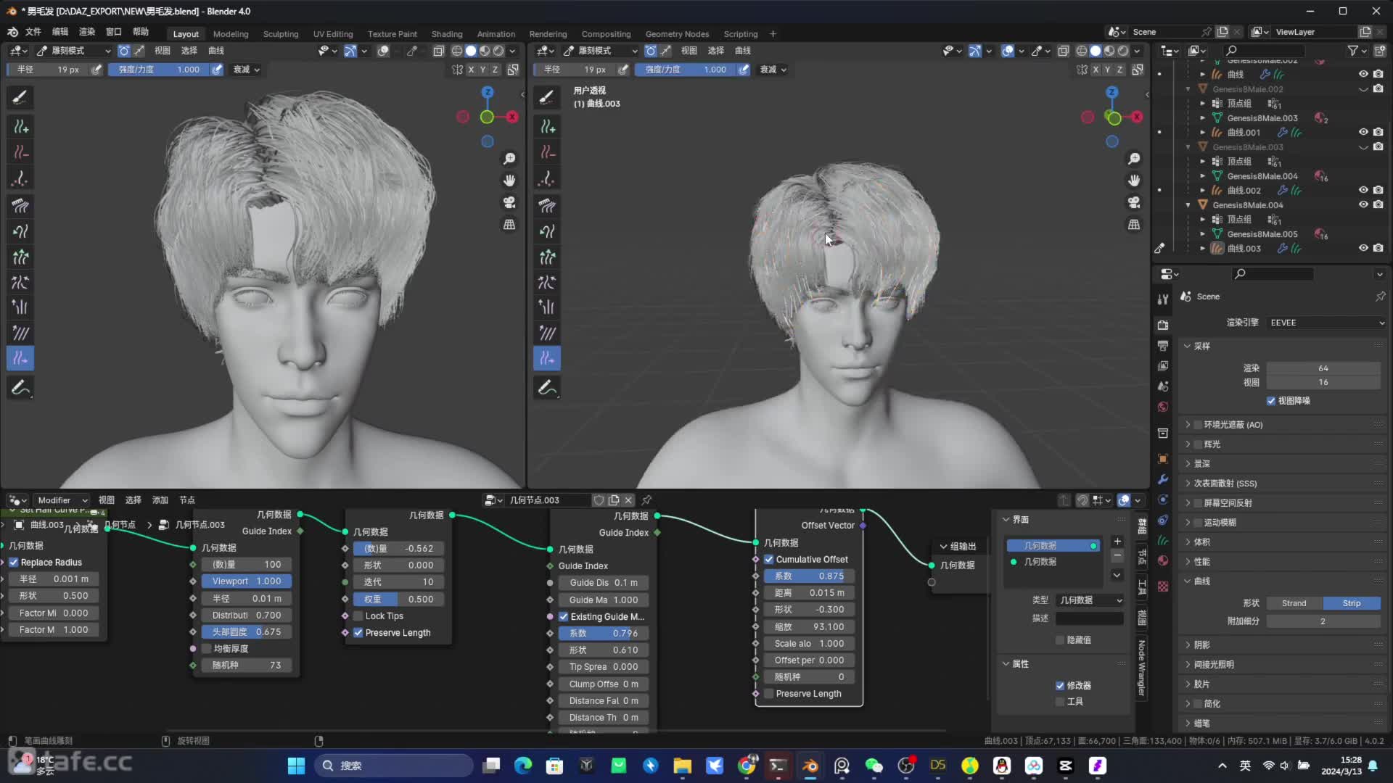Expand the 辉光 panel
The height and width of the screenshot is (783, 1393).
(x=1188, y=444)
